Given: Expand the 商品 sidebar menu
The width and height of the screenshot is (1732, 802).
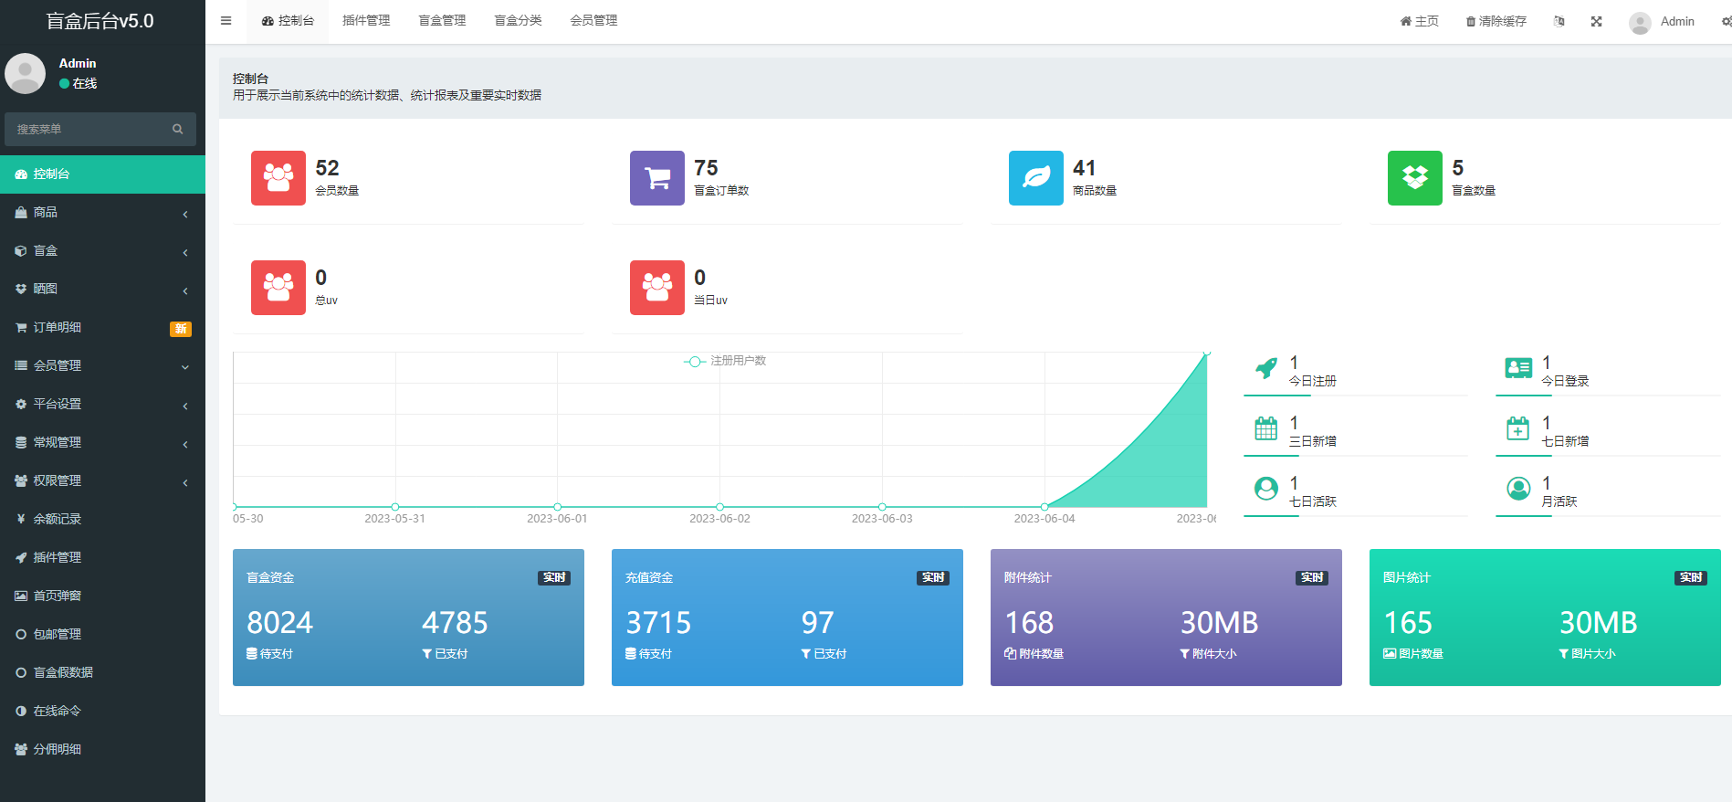Looking at the screenshot, I should 102,212.
